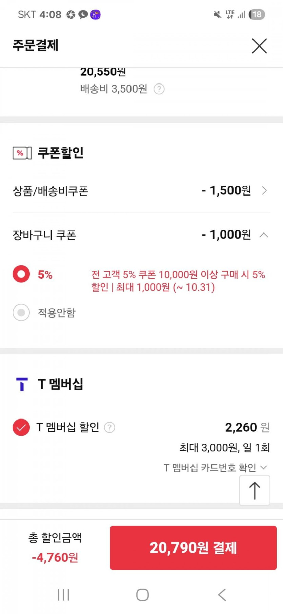Tap the 장바구니 쿠폰 row label
The image size is (283, 614).
[x=44, y=235]
